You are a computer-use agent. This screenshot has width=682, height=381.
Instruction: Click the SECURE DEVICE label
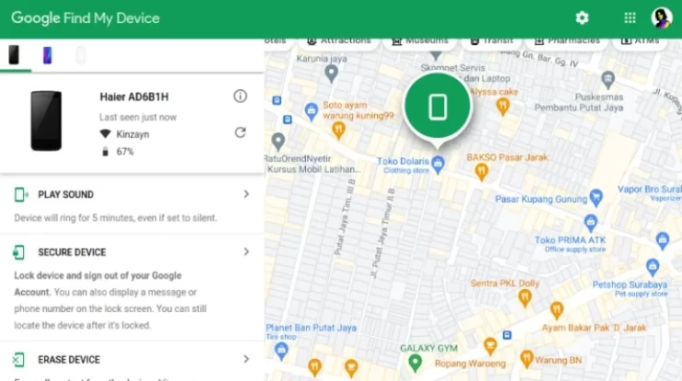(x=72, y=252)
